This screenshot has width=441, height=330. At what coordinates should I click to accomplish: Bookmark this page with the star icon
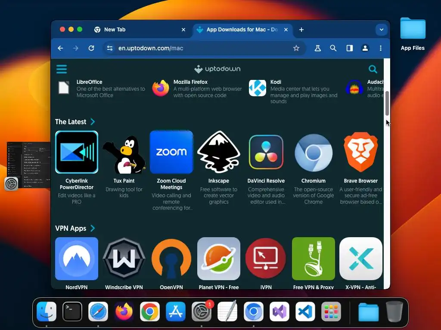coord(296,48)
